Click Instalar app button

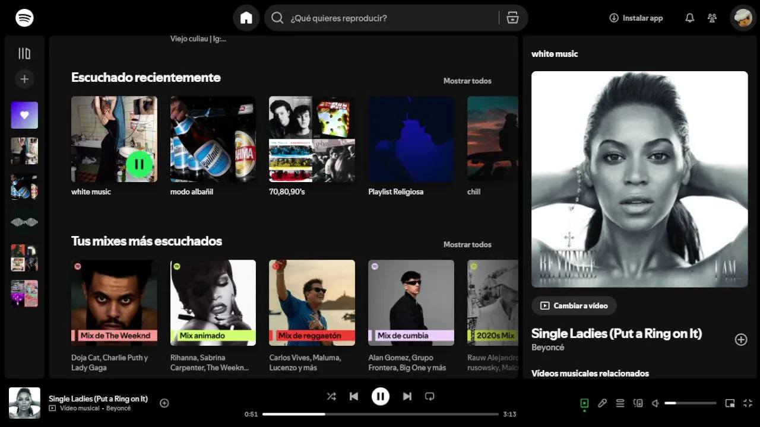point(636,18)
